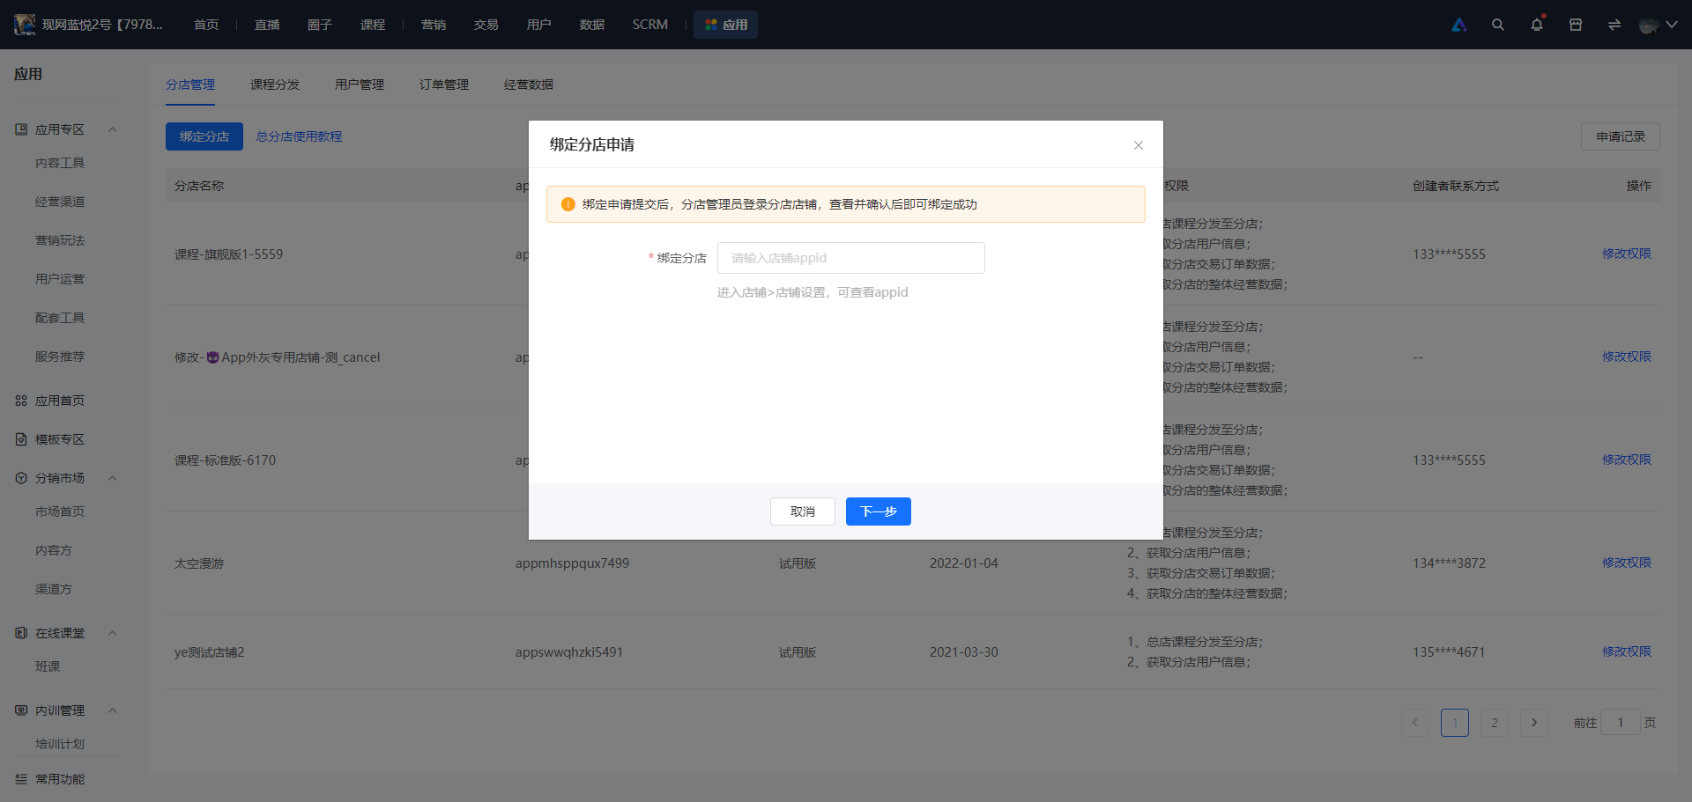Viewport: 1692px width, 802px height.
Task: Click 修改权限 for ye测试店铺2
Action: pyautogui.click(x=1627, y=651)
